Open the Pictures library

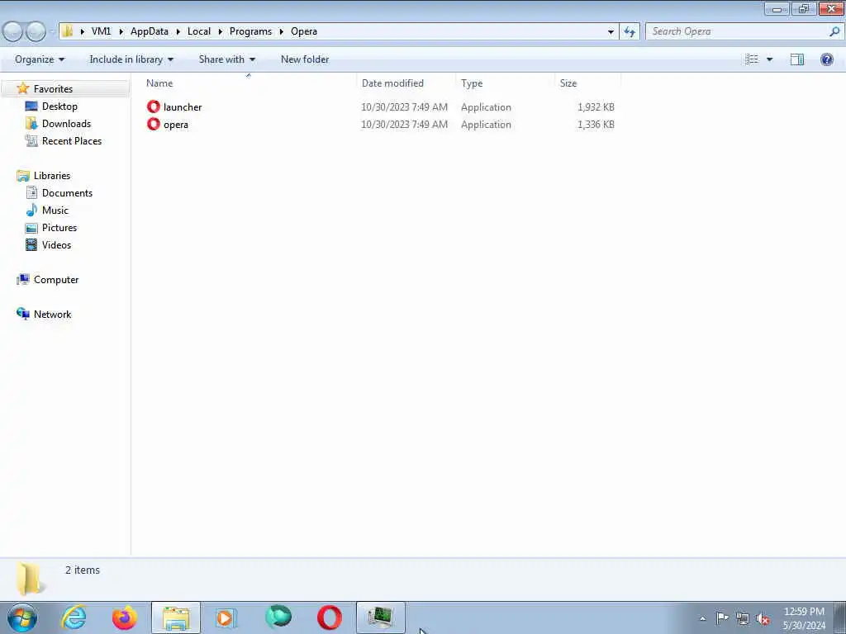click(59, 228)
